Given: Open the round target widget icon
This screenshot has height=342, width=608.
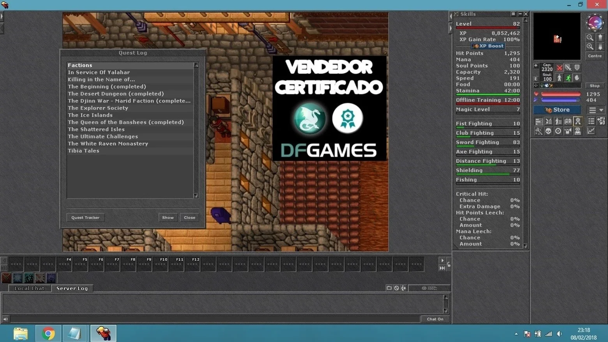Looking at the screenshot, I should (558, 131).
